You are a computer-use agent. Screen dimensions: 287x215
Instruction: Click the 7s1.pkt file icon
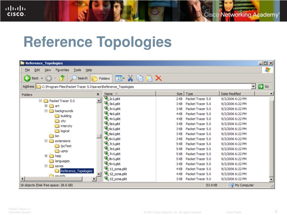pyautogui.click(x=106, y=149)
